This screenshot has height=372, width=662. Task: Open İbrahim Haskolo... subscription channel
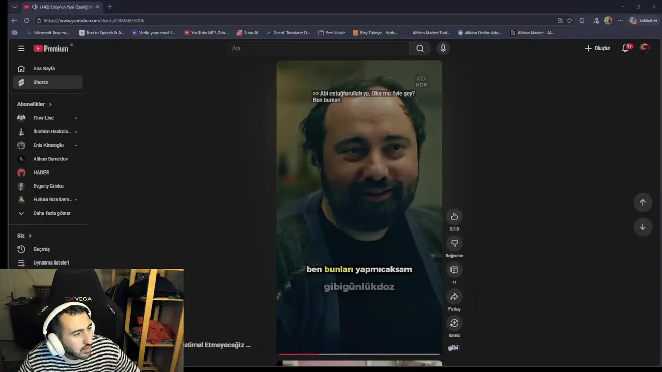point(48,131)
